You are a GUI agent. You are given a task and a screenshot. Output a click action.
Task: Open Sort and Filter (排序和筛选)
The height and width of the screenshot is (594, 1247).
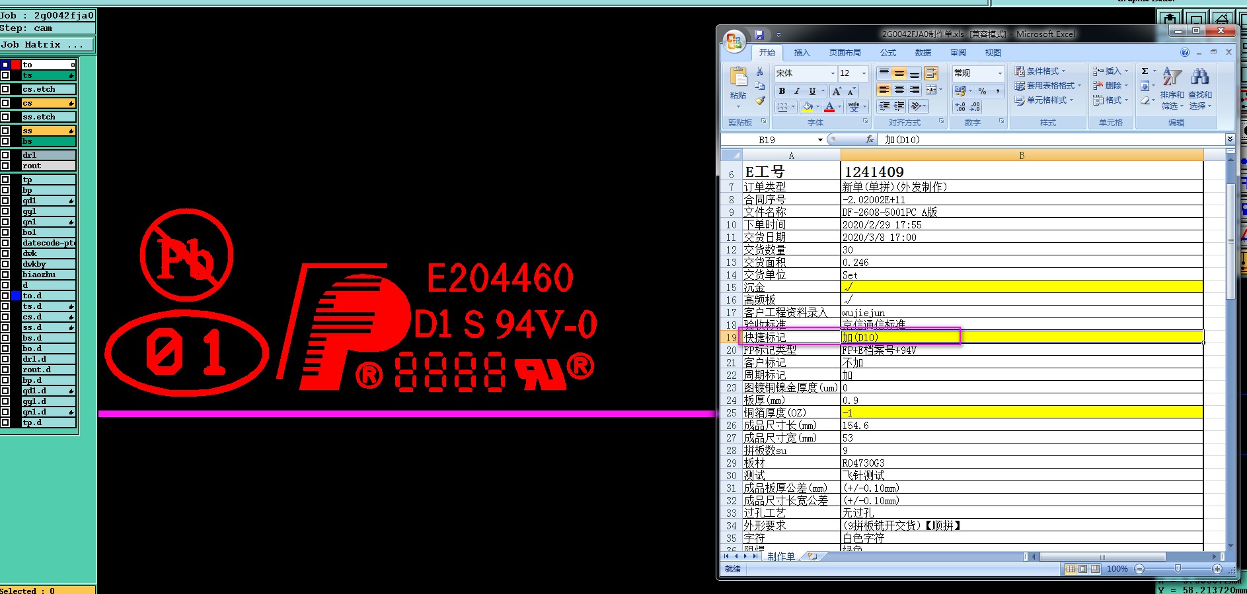[x=1172, y=88]
